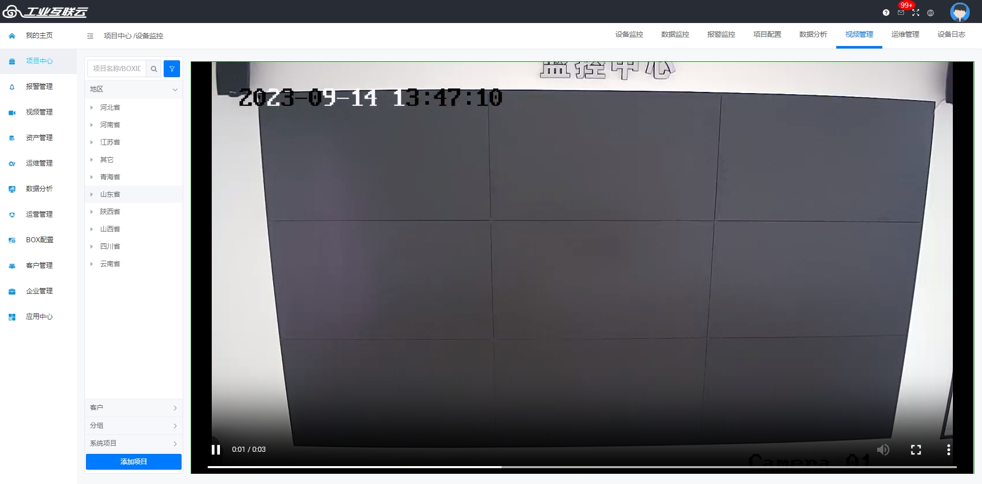982x484 pixels.
Task: Click the 项目中心 breadcrumb link
Action: click(118, 36)
